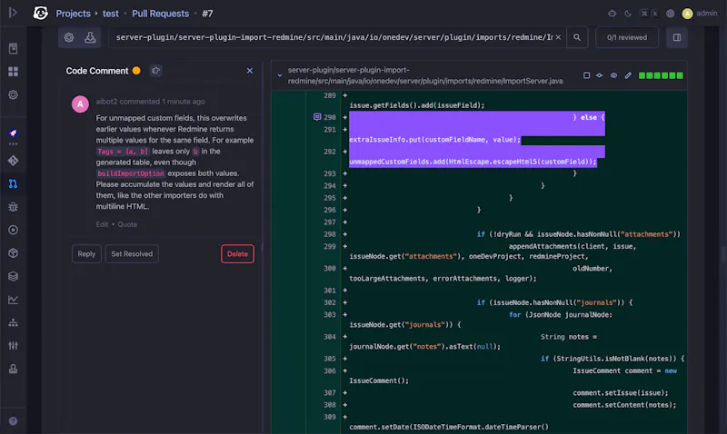Locate the comment in diff via pointing-hand icon
727x434 pixels.
point(155,71)
